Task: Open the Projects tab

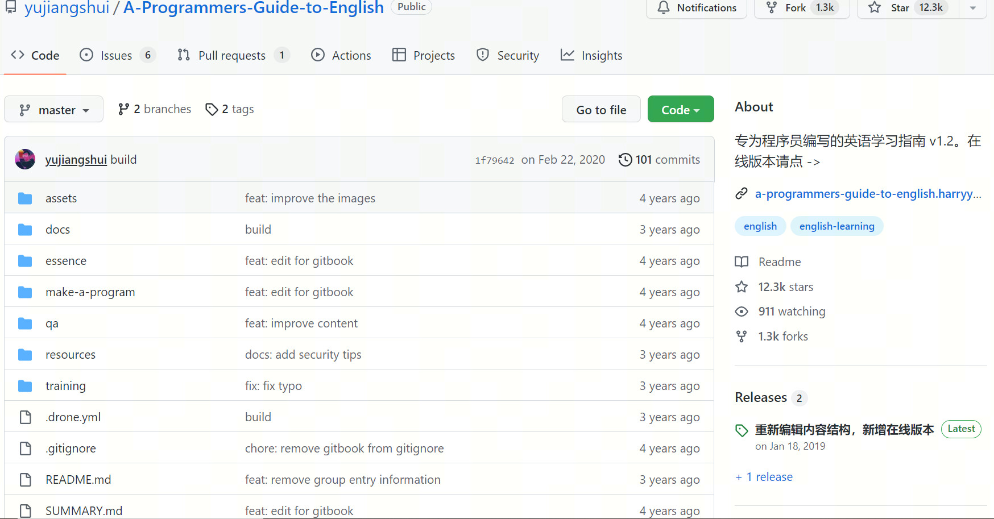Action: 424,55
